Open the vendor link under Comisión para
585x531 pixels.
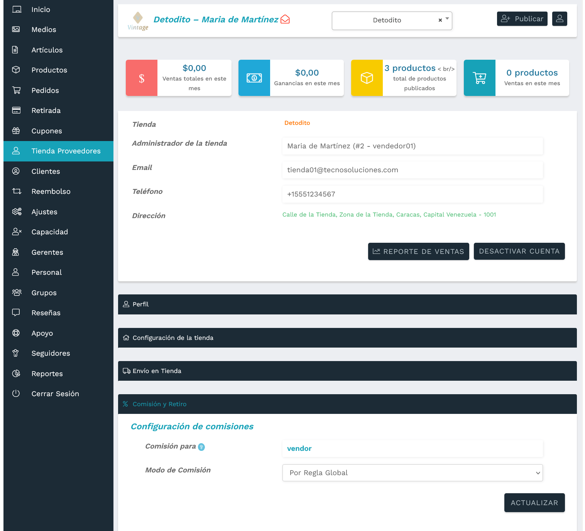(299, 448)
